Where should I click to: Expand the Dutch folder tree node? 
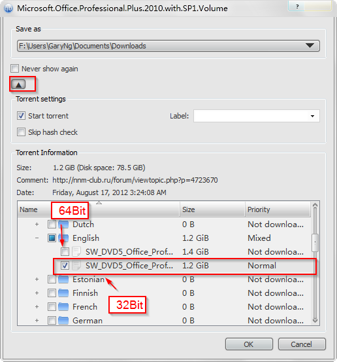tap(37, 225)
